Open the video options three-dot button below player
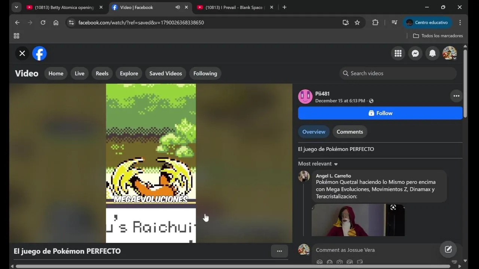This screenshot has height=269, width=479. click(x=279, y=251)
